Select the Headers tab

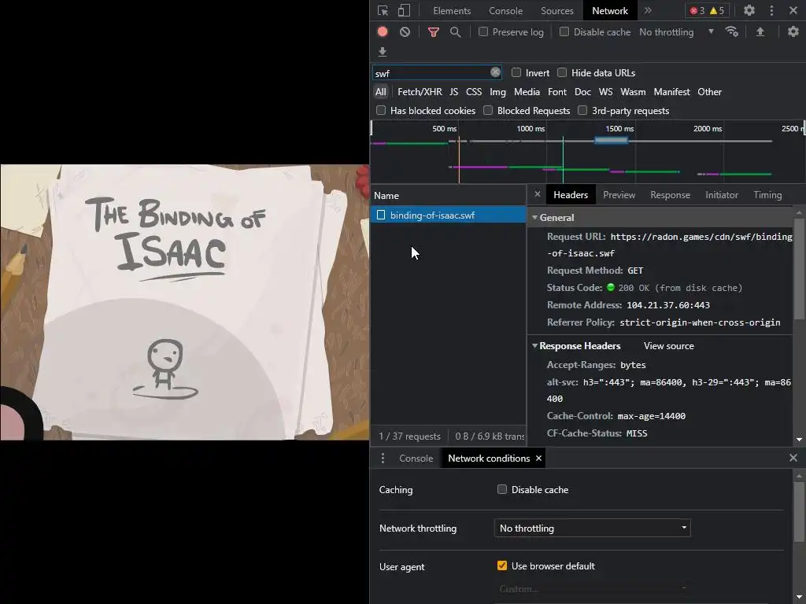tap(571, 195)
